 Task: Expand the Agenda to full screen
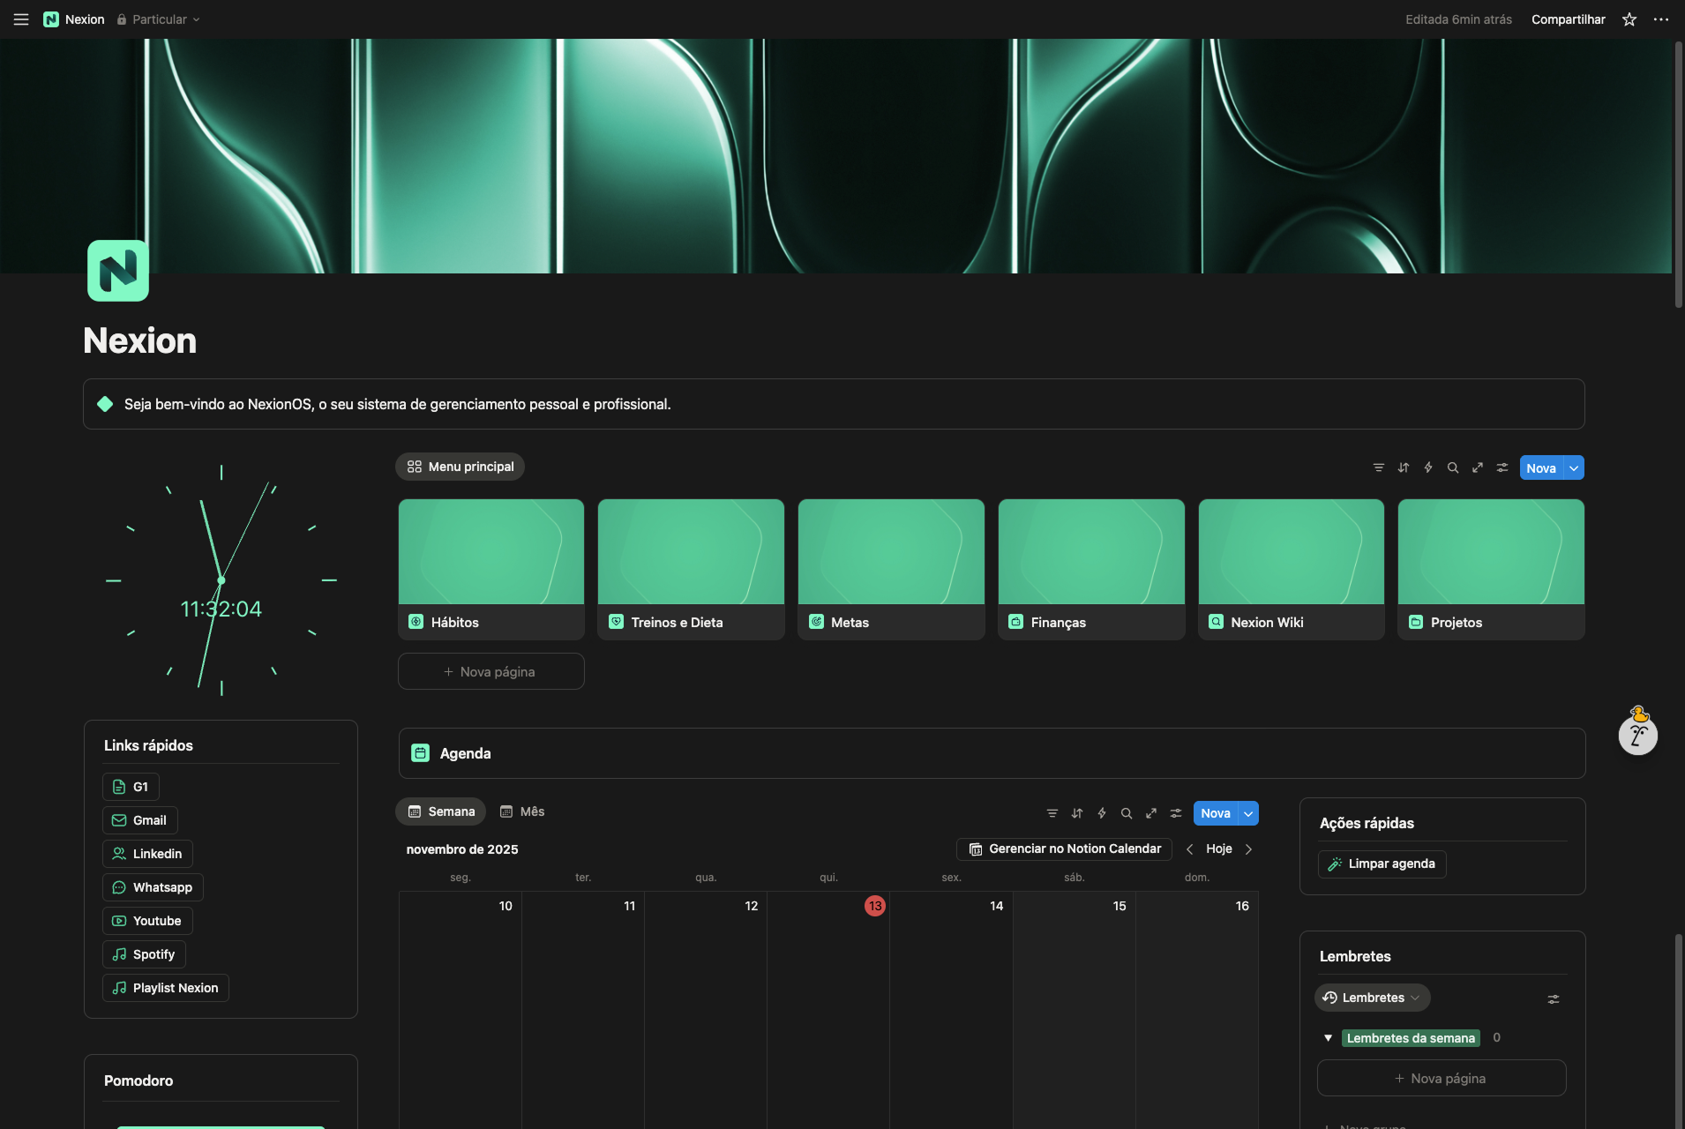(x=1151, y=812)
